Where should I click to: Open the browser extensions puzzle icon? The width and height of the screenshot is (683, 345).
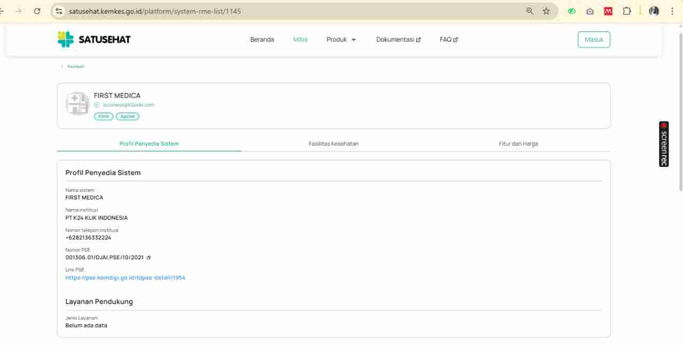[627, 11]
